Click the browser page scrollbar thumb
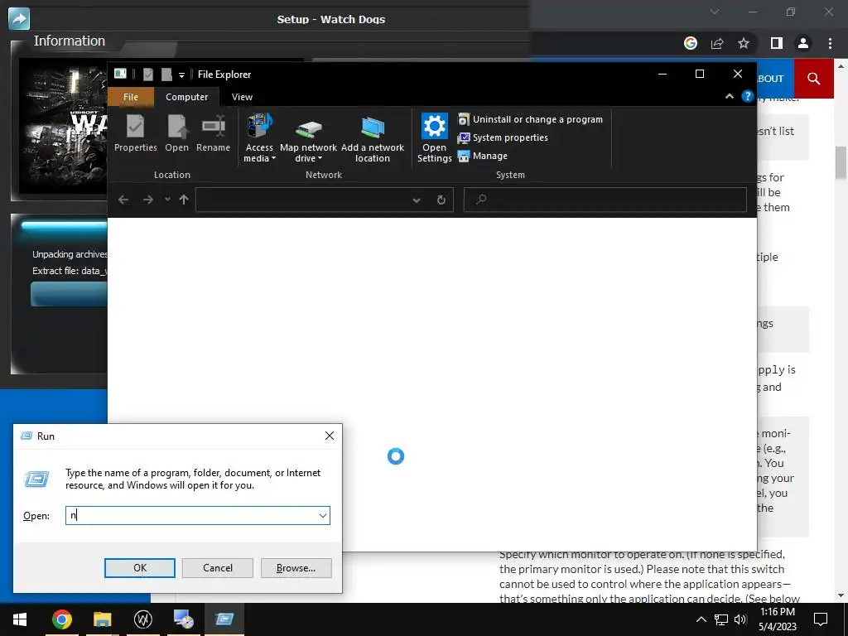 coord(841,163)
